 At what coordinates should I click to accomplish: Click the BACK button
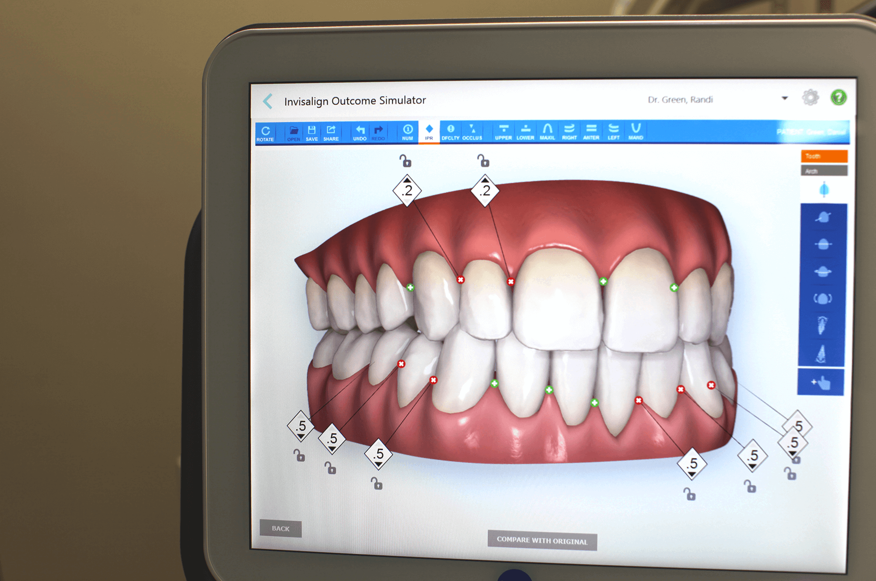click(281, 529)
